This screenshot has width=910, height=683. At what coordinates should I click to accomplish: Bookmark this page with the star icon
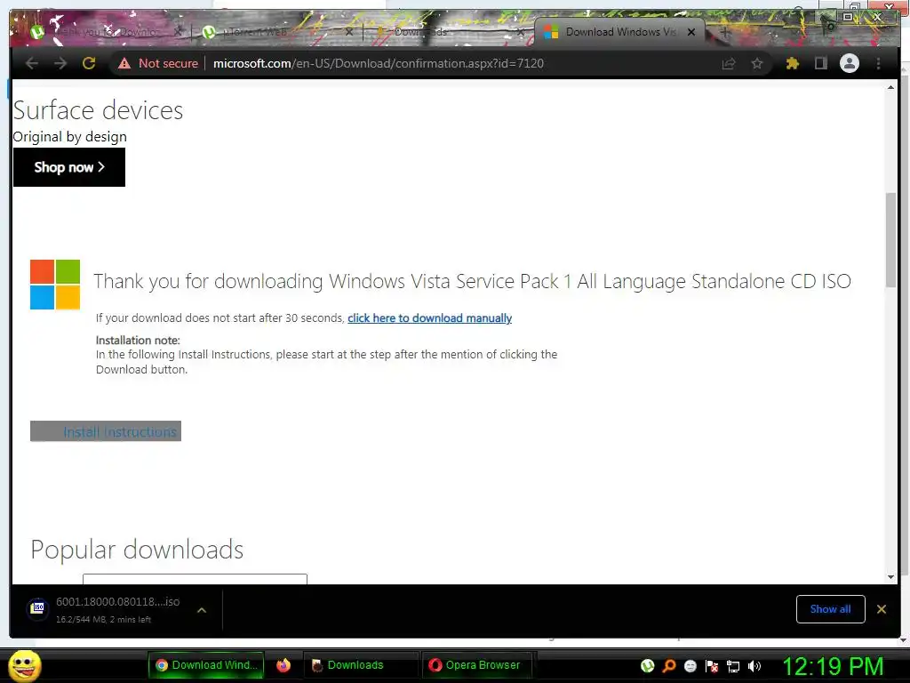[757, 63]
